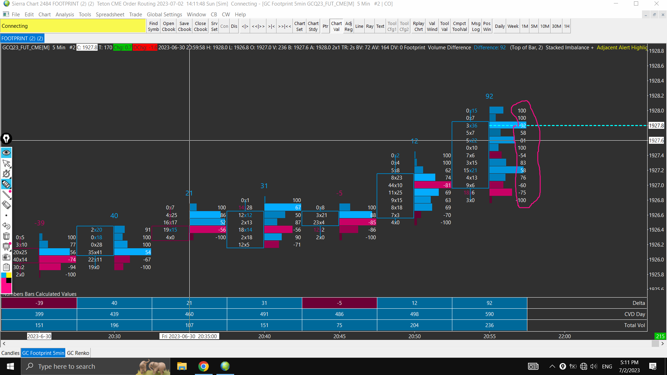
Task: Expand the system tray hidden icons chevron
Action: 552,366
